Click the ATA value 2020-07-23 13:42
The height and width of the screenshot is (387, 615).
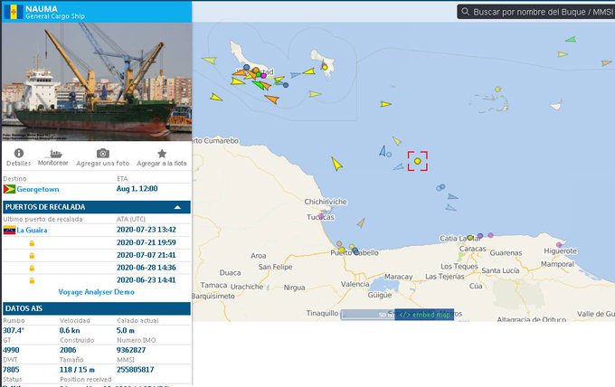point(146,230)
